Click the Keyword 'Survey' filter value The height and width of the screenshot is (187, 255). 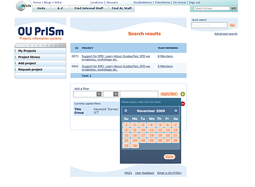106,109
